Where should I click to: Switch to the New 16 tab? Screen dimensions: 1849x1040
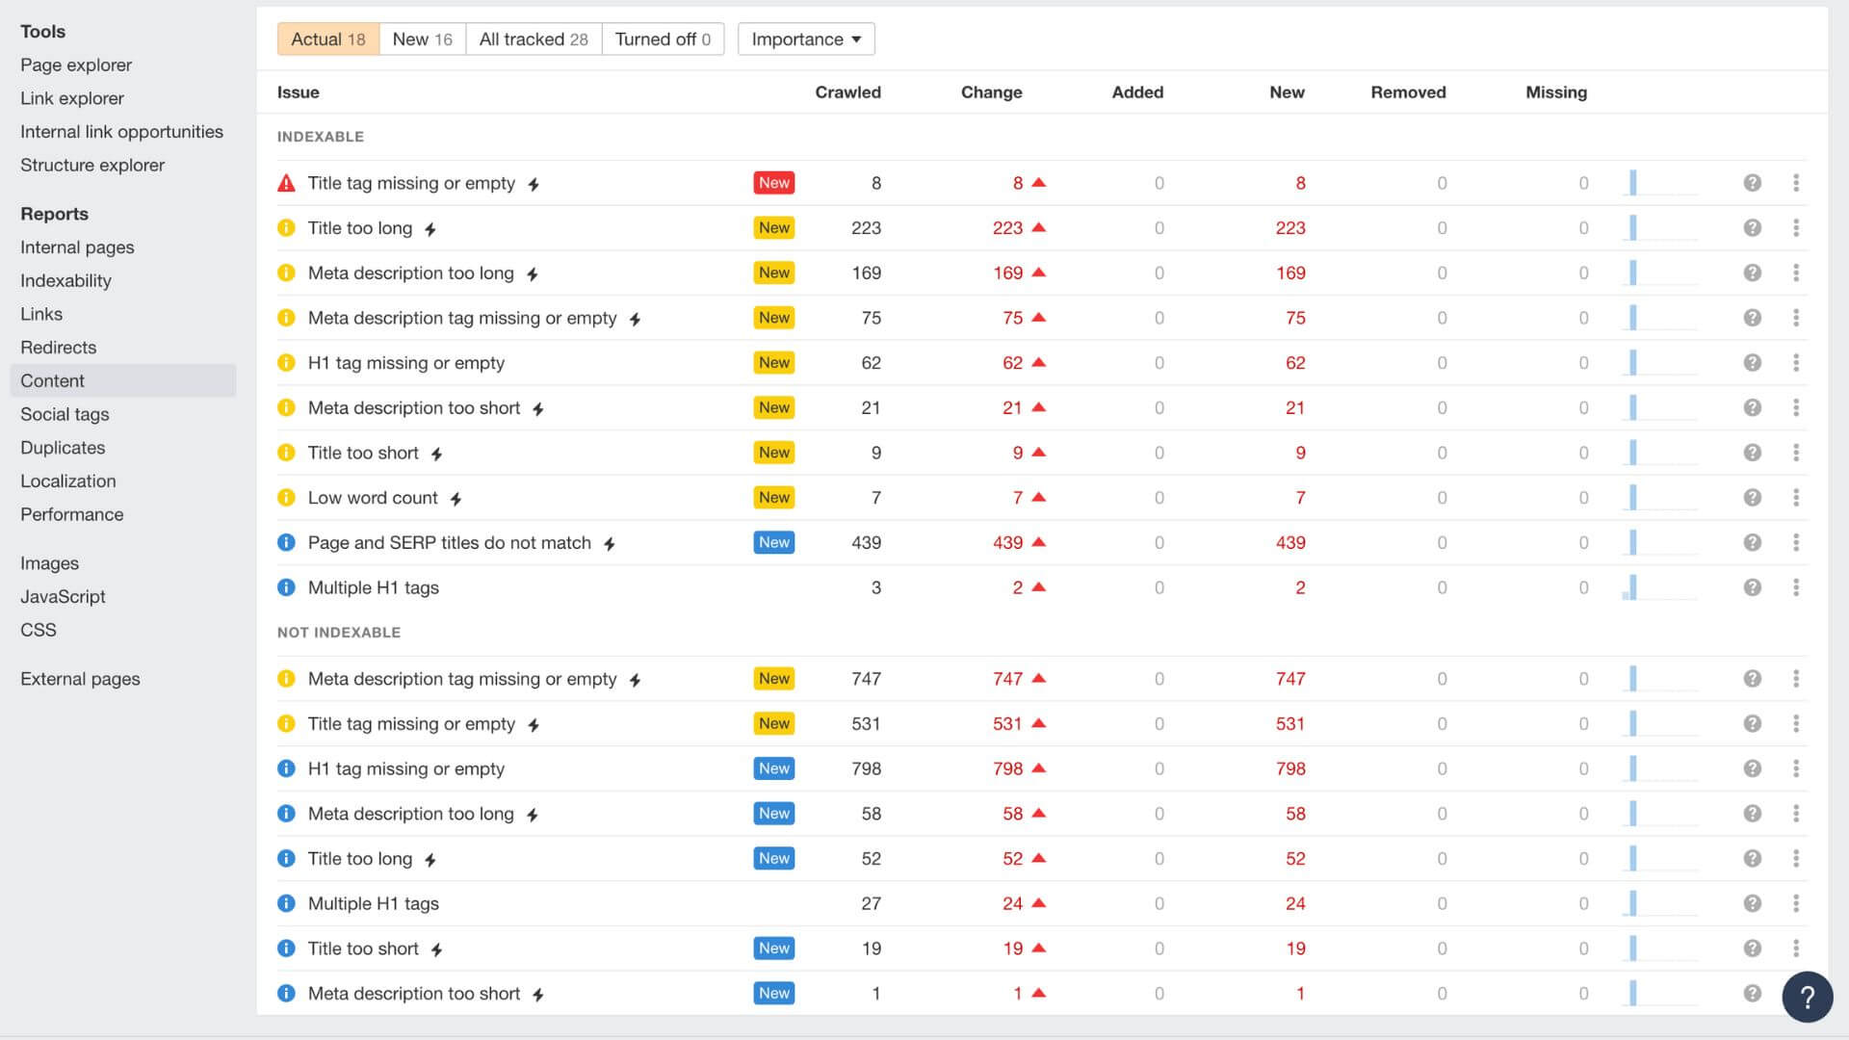422,39
